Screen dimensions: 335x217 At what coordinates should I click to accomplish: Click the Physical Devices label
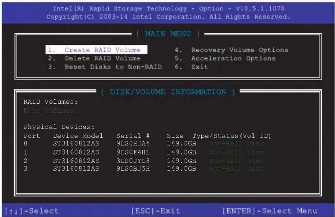(x=59, y=127)
